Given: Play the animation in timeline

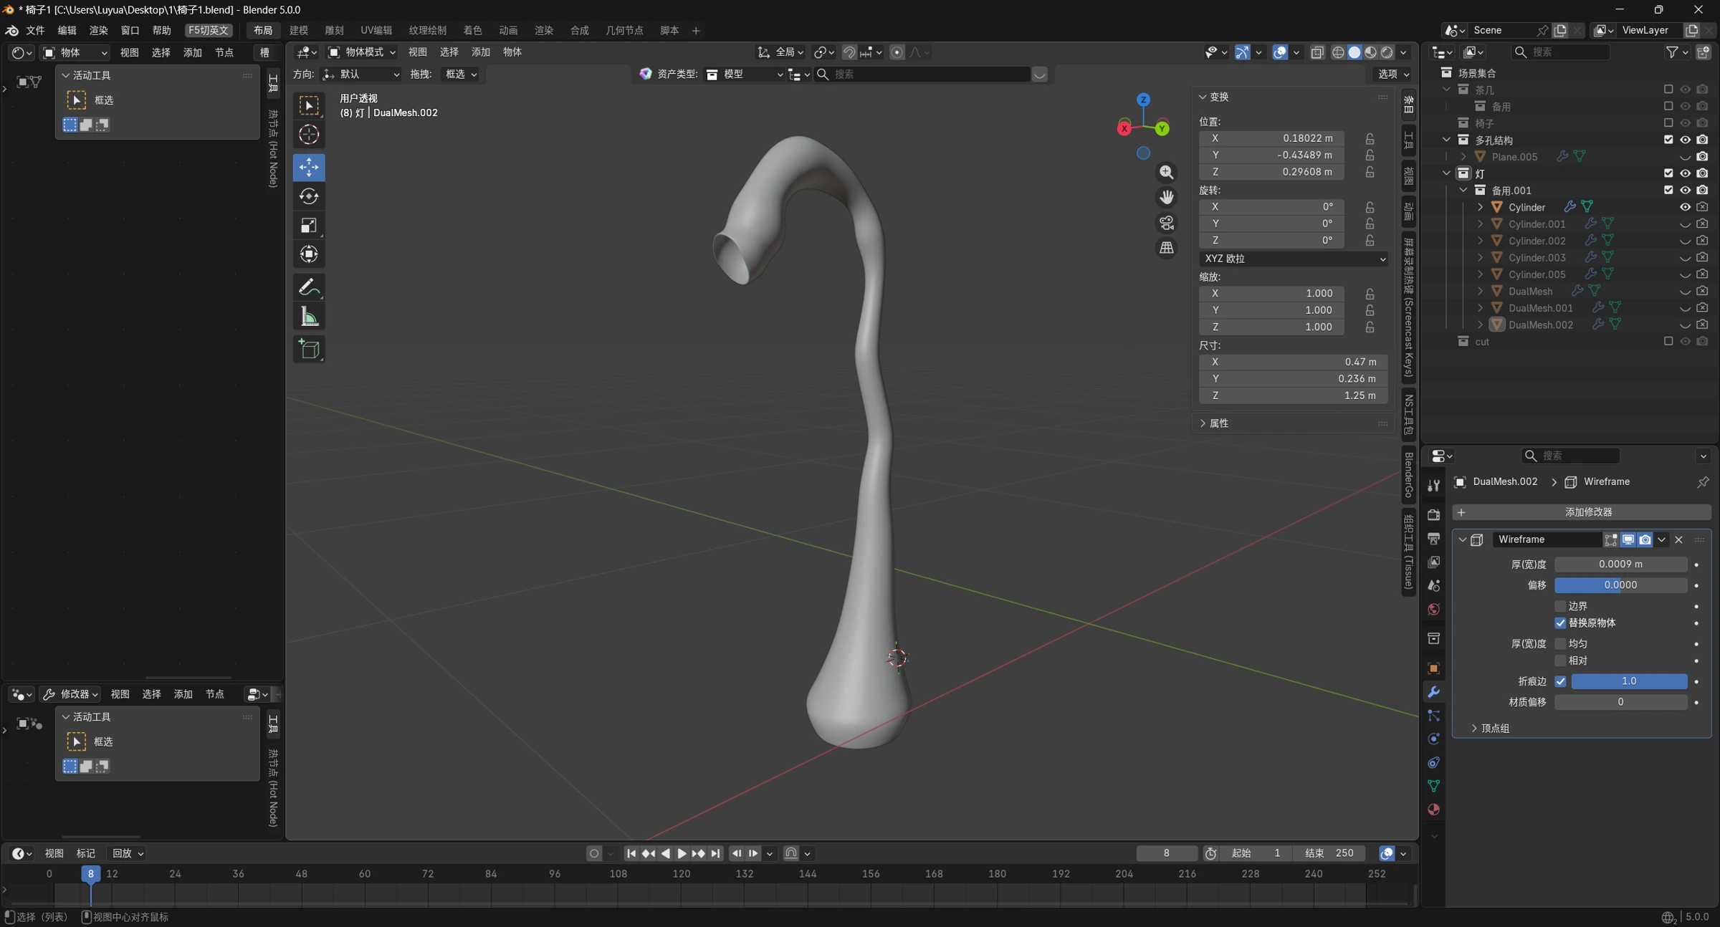Looking at the screenshot, I should 682,853.
